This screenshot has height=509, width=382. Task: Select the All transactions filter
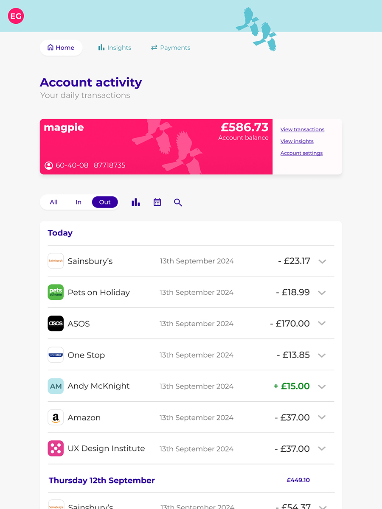click(x=53, y=202)
